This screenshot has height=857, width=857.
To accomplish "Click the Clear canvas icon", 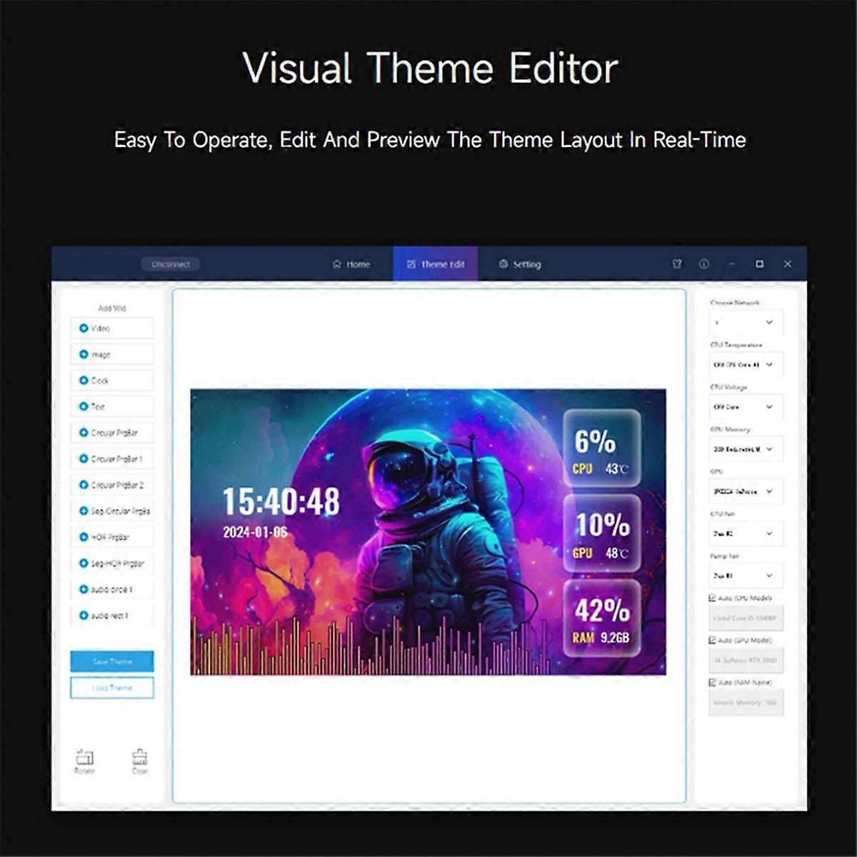I will point(140,758).
